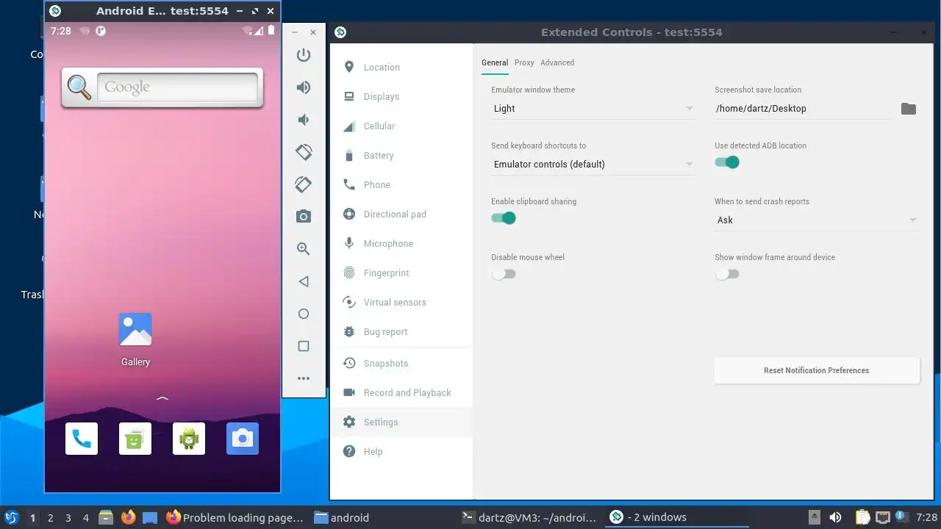The image size is (941, 529).
Task: Rotate device right using the emulator toolbar
Action: click(304, 184)
